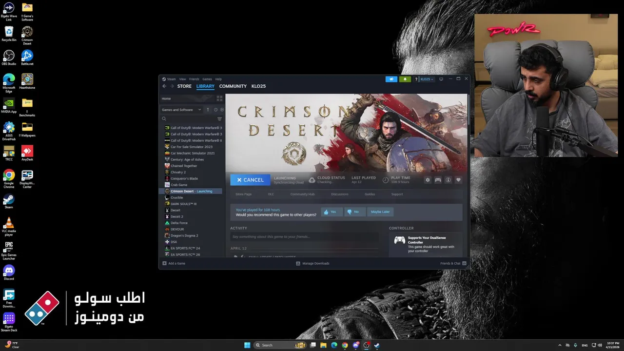This screenshot has width=624, height=351.
Task: Click Say something activity input field
Action: point(304,237)
